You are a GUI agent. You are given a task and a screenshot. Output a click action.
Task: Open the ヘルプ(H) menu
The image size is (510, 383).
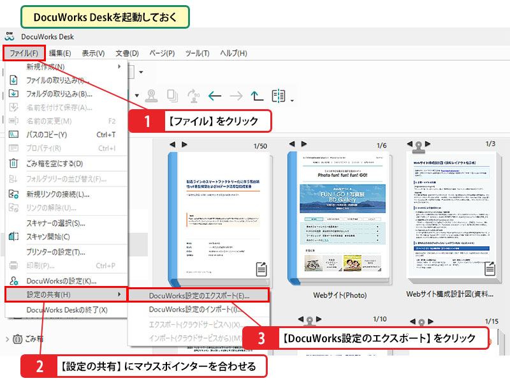[233, 53]
